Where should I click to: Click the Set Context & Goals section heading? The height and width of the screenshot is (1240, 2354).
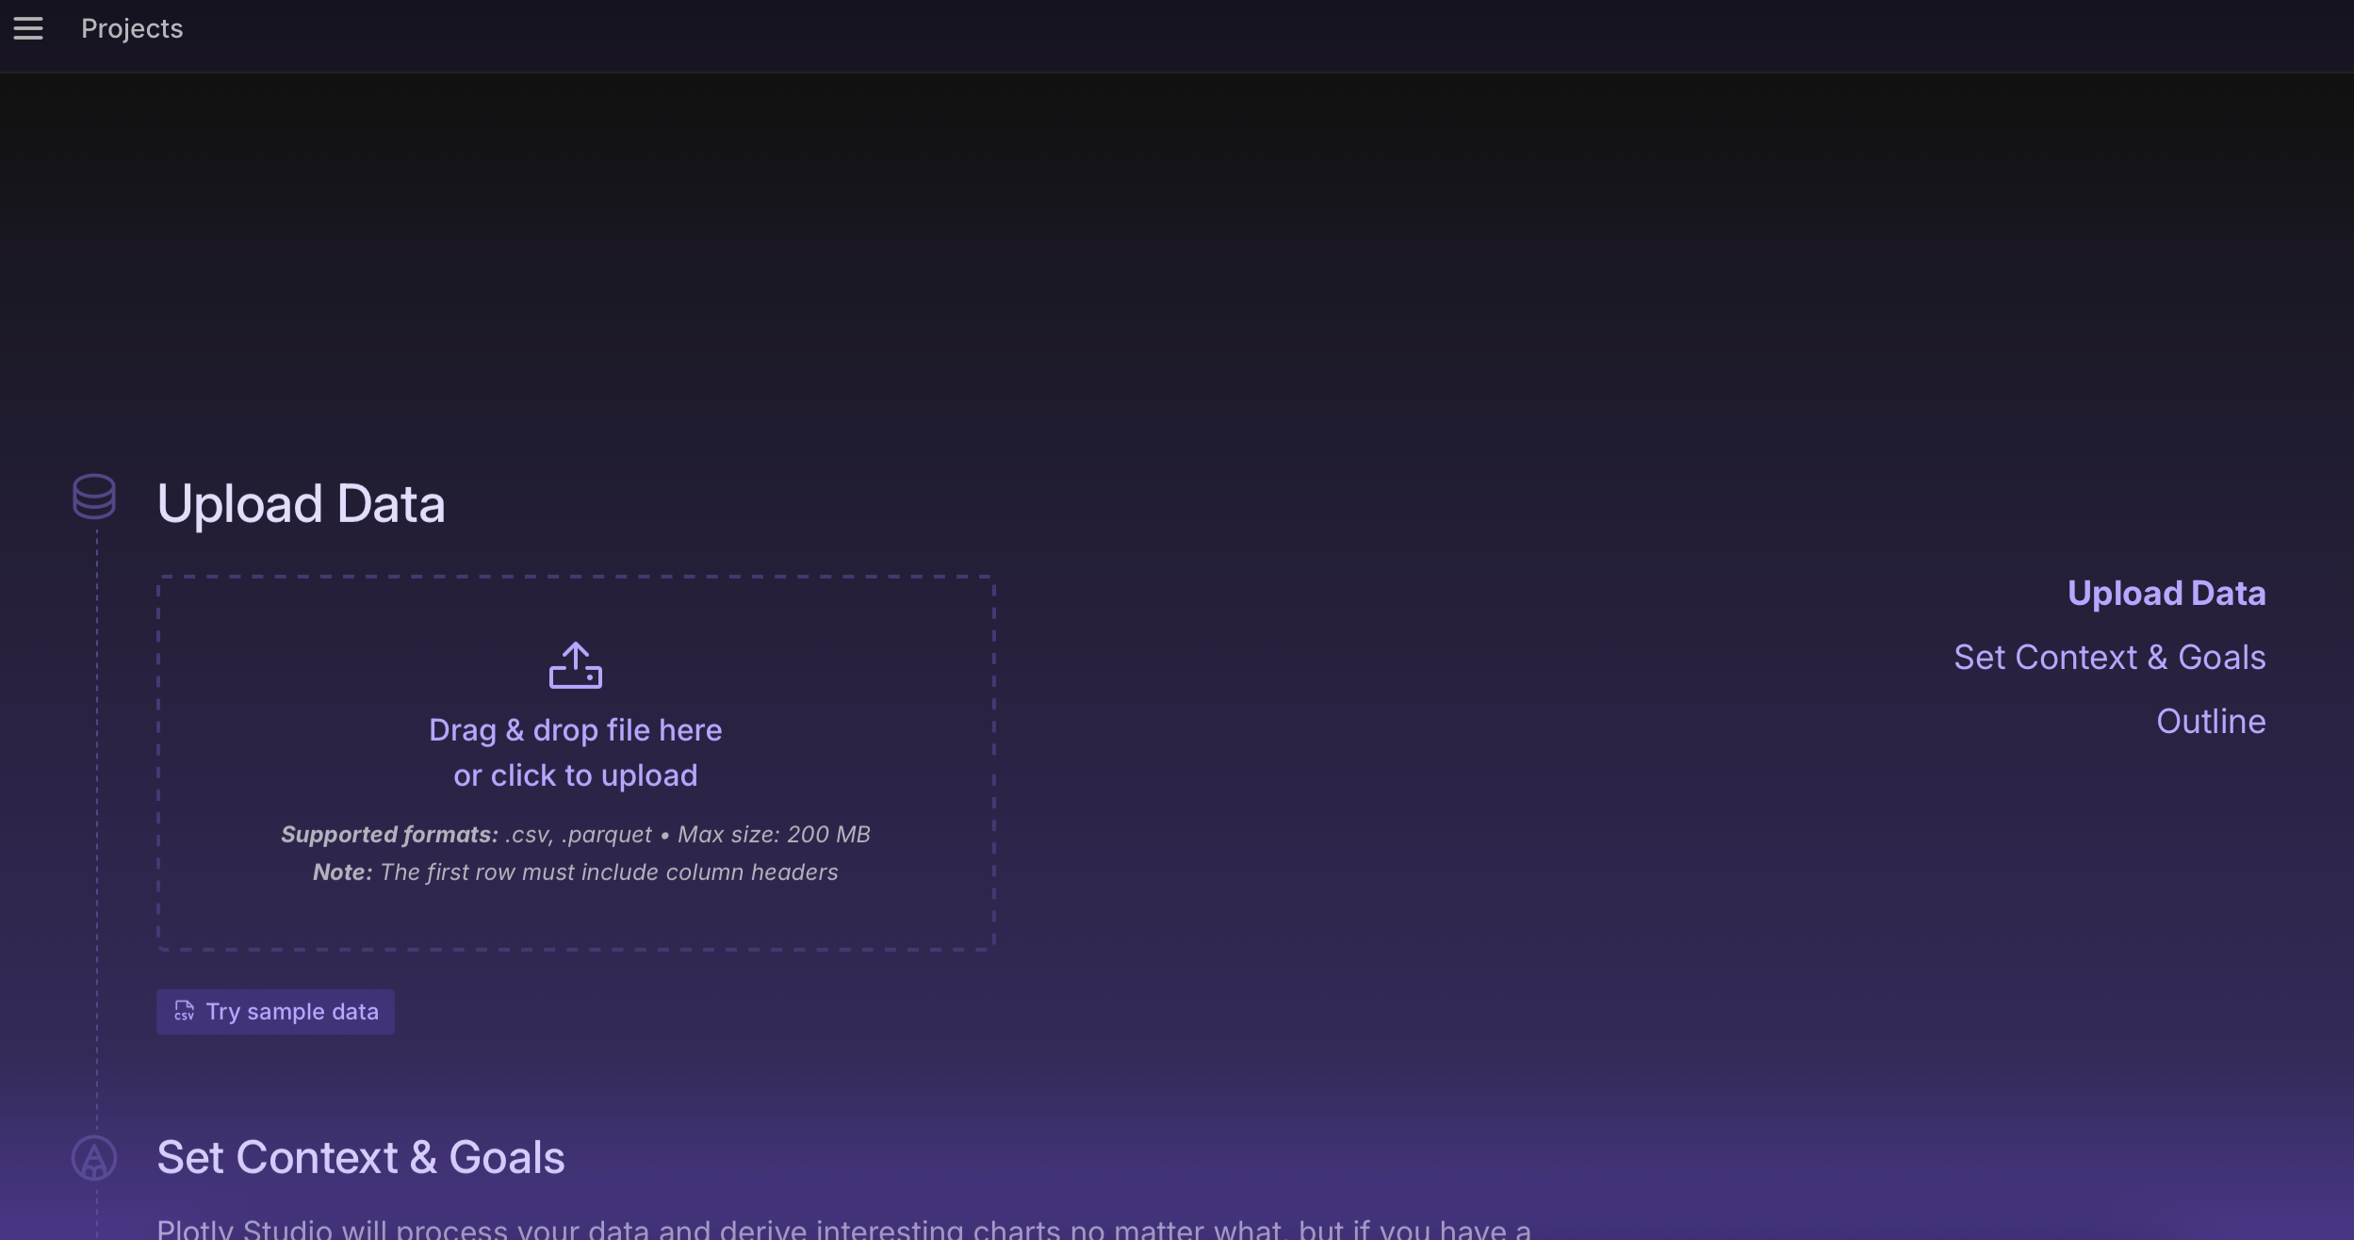click(360, 1157)
